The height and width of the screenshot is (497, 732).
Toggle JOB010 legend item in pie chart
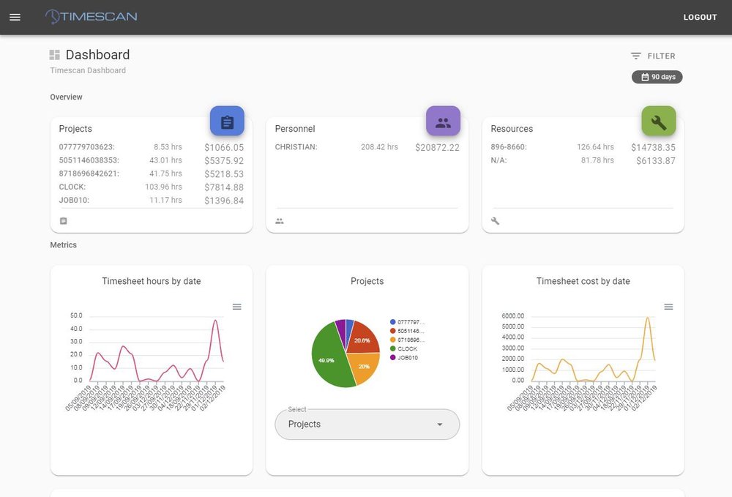click(404, 357)
